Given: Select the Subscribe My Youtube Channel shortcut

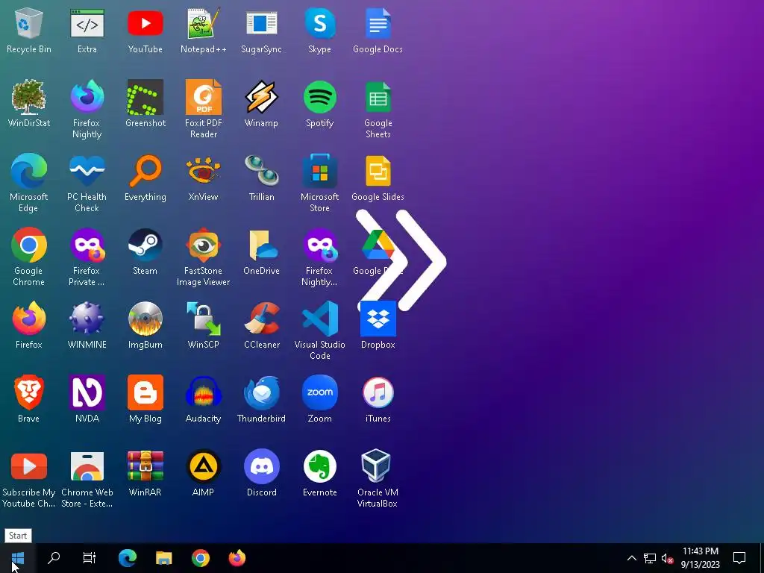Looking at the screenshot, I should pos(29,466).
